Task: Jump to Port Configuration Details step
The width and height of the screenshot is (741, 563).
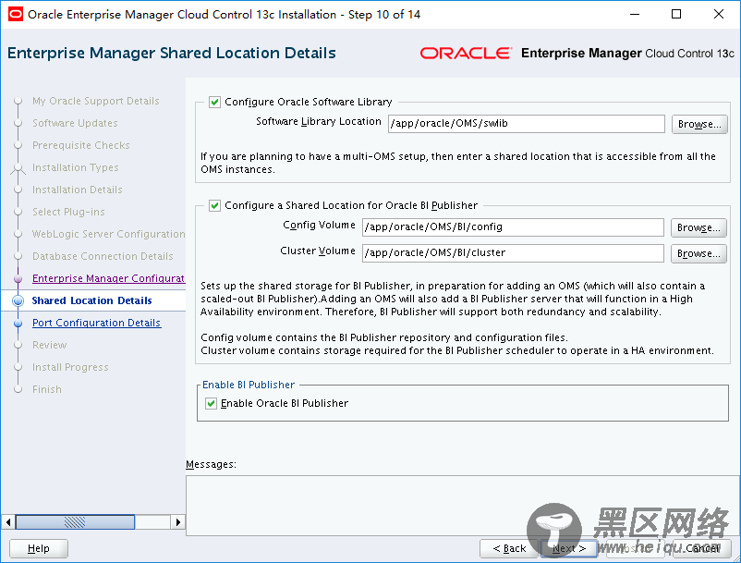Action: [x=96, y=323]
